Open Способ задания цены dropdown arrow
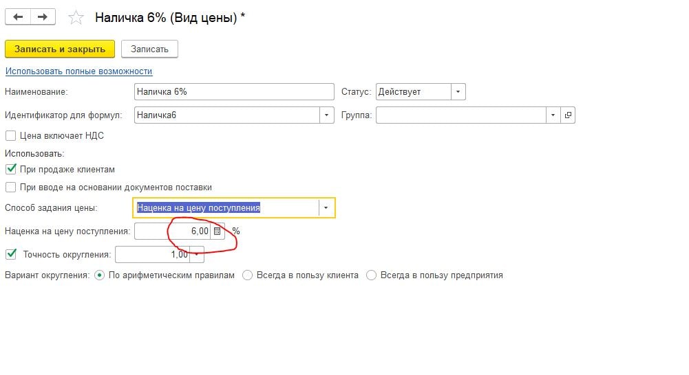Image resolution: width=689 pixels, height=375 pixels. 326,208
